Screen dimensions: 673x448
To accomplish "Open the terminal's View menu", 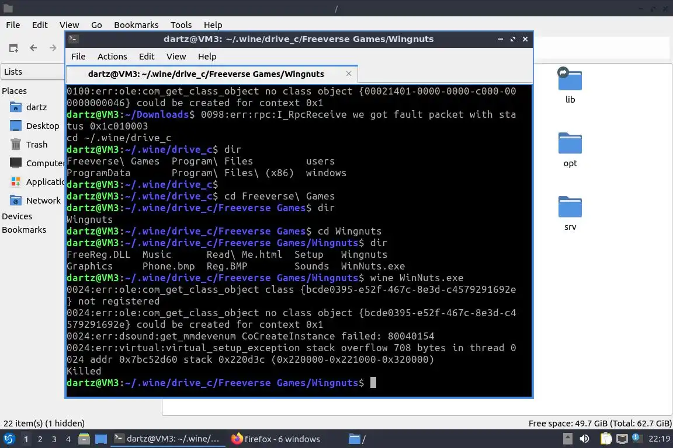I will coord(176,57).
